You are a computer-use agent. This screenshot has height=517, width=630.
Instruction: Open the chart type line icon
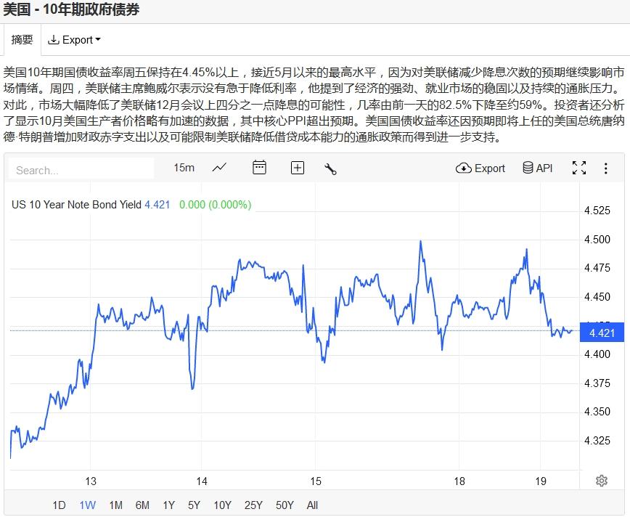pyautogui.click(x=219, y=168)
